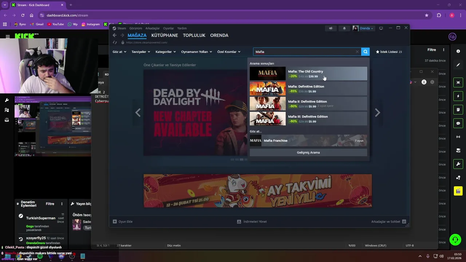Screen dimensions: 466x262
Task: Open the Steam friends and chat grid icon
Action: click(404, 221)
